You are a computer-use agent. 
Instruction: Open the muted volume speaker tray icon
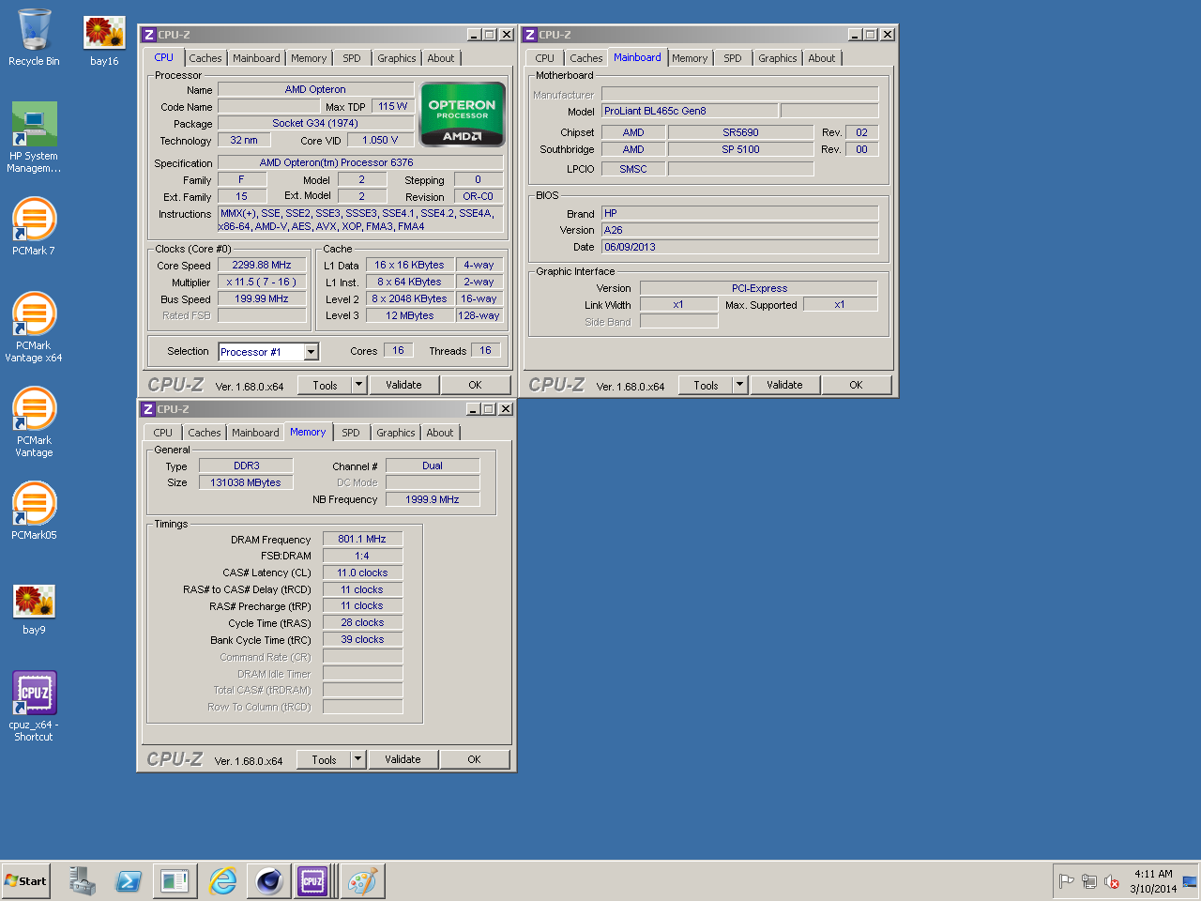(x=1112, y=881)
